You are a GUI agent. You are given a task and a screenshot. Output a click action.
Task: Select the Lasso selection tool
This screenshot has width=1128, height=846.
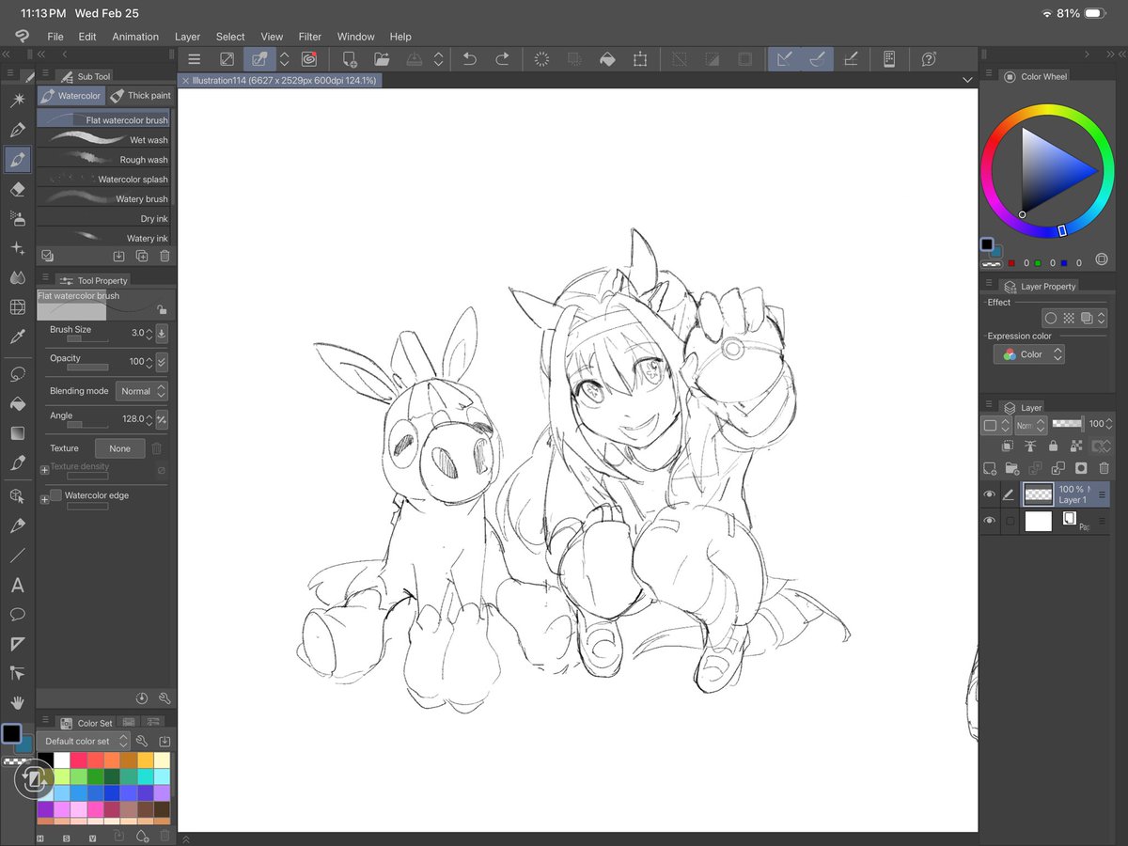point(18,374)
